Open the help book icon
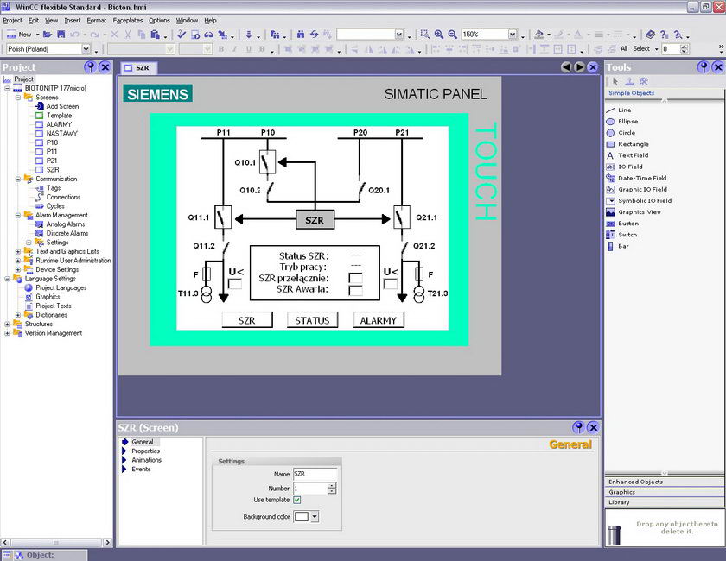The width and height of the screenshot is (726, 561). click(x=651, y=35)
